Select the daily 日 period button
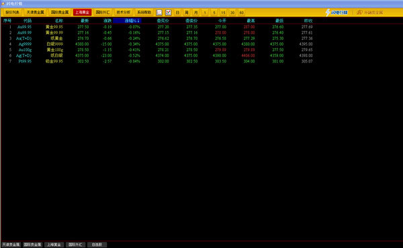Viewport: 403px width, 248px height. pos(177,12)
